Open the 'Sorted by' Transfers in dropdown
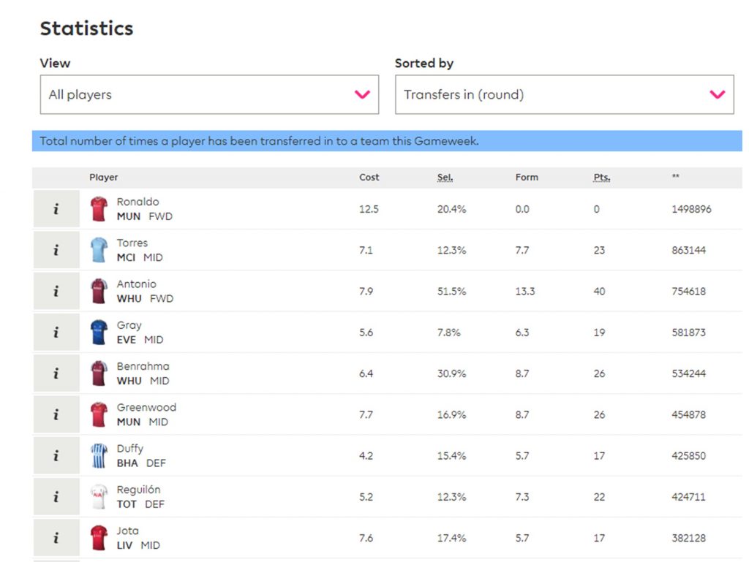Viewport: 749px width, 562px height. point(564,94)
